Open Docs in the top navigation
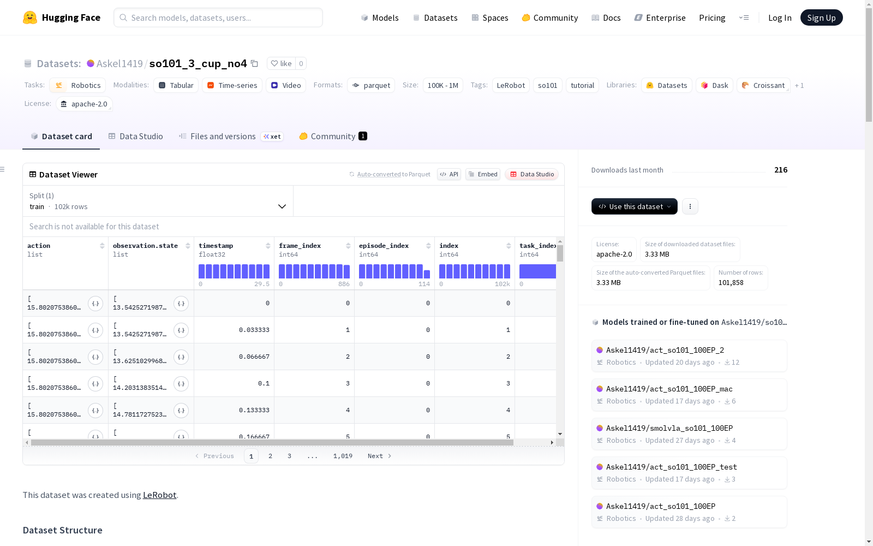Viewport: 873px width, 546px height. (x=606, y=17)
